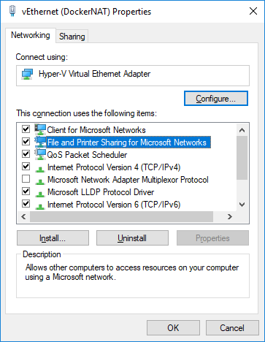The height and width of the screenshot is (342, 265).
Task: Open the Configure... adapter dialog
Action: (x=216, y=99)
